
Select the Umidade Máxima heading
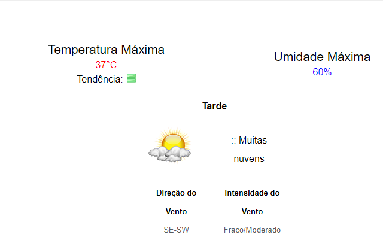click(x=322, y=57)
